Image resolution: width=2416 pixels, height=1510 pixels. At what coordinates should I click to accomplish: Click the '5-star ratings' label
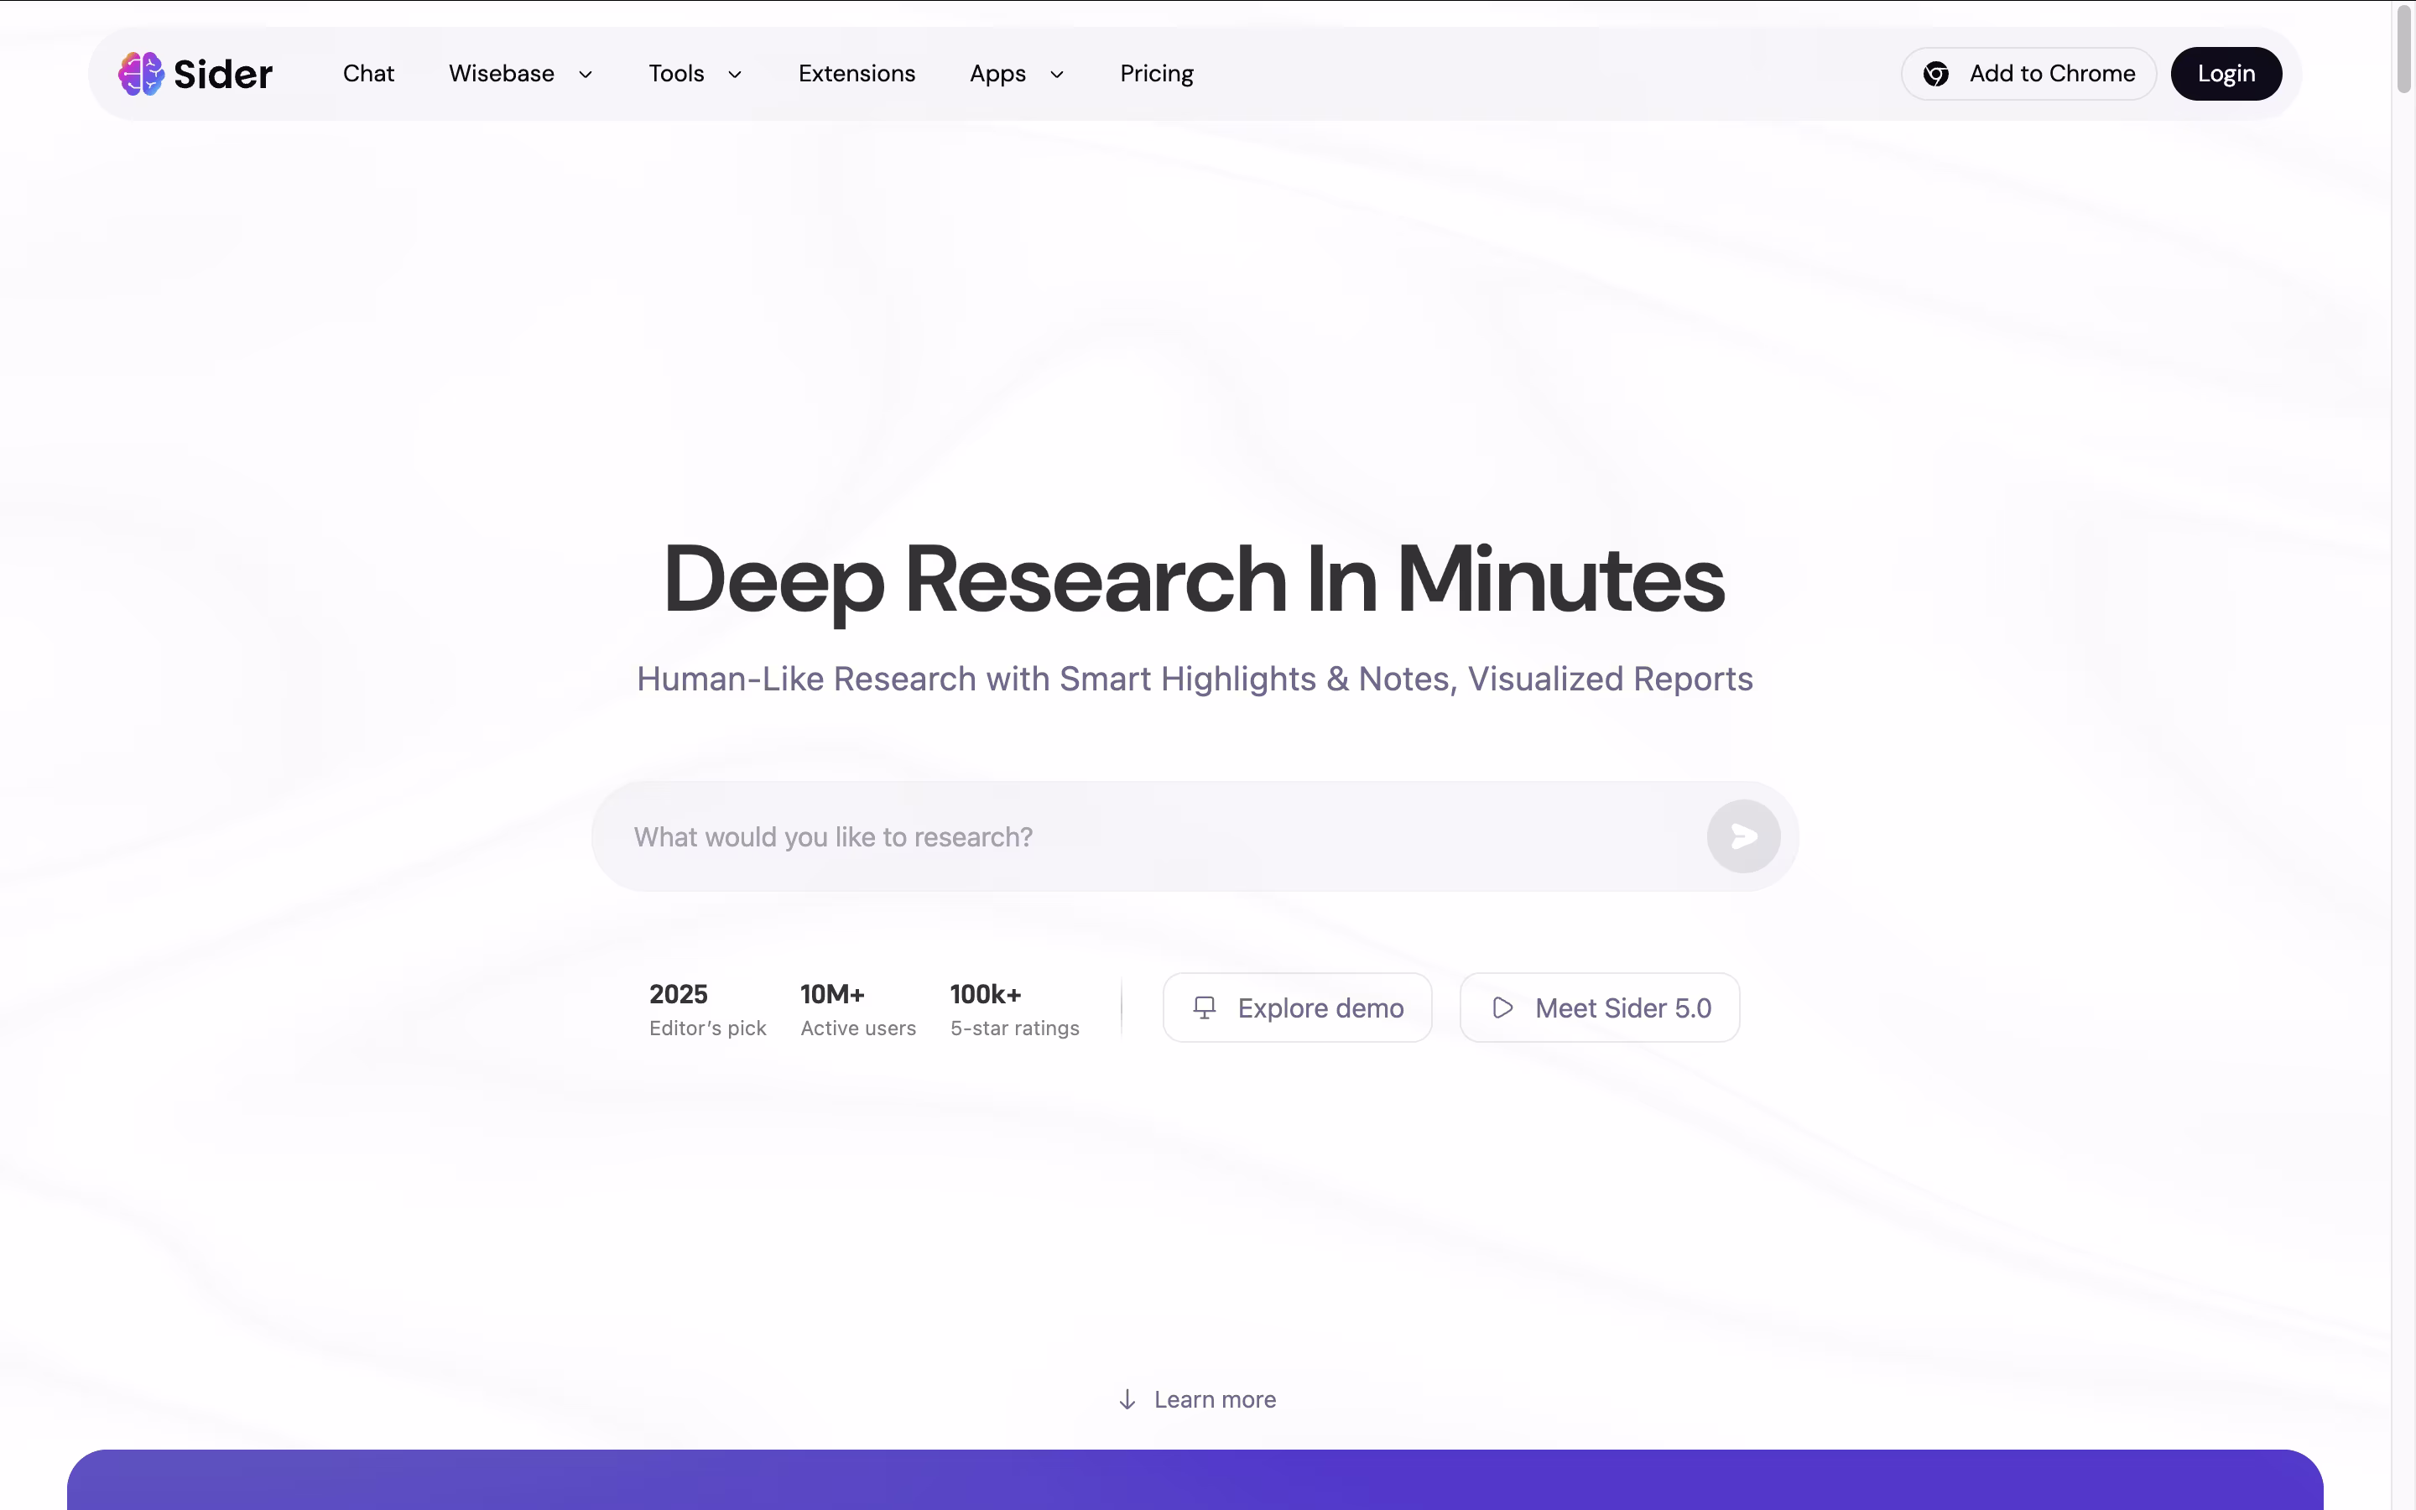tap(1014, 1028)
